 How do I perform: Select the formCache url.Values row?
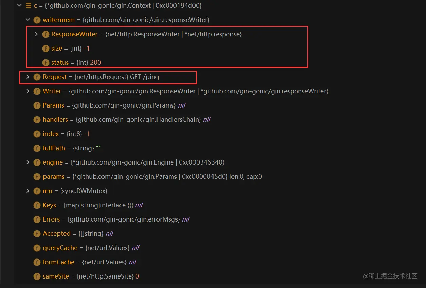pyautogui.click(x=85, y=262)
